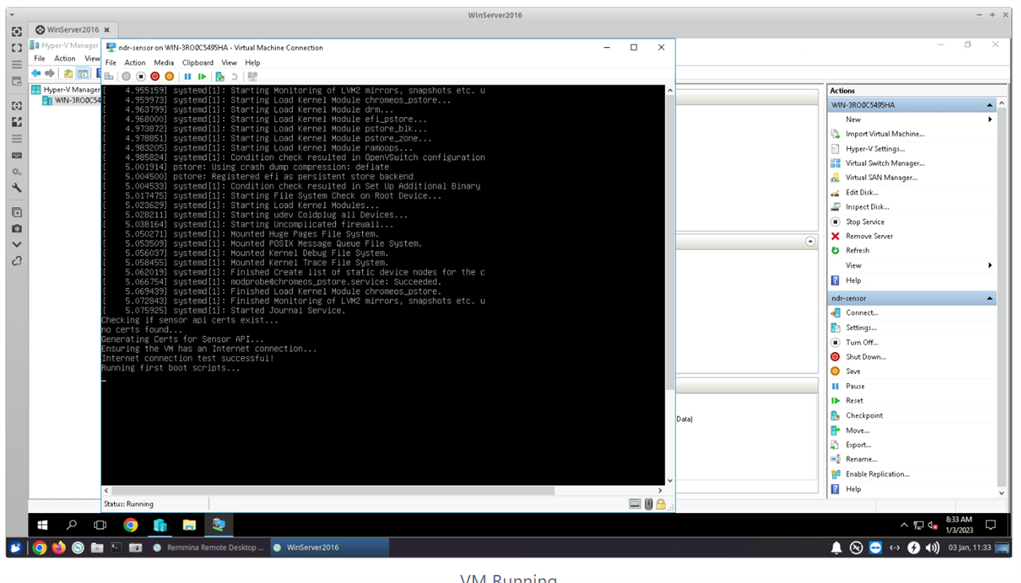Open Action menu in Hyper-V Manager window
This screenshot has width=1021, height=583.
pos(65,58)
